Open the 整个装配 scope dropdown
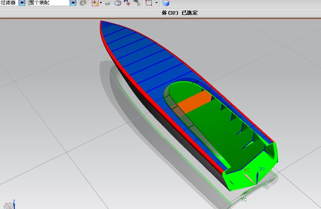 click(73, 3)
